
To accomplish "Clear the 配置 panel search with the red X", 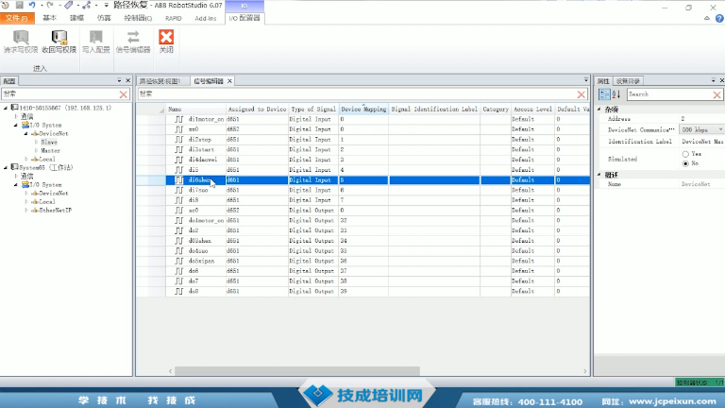I will 124,94.
